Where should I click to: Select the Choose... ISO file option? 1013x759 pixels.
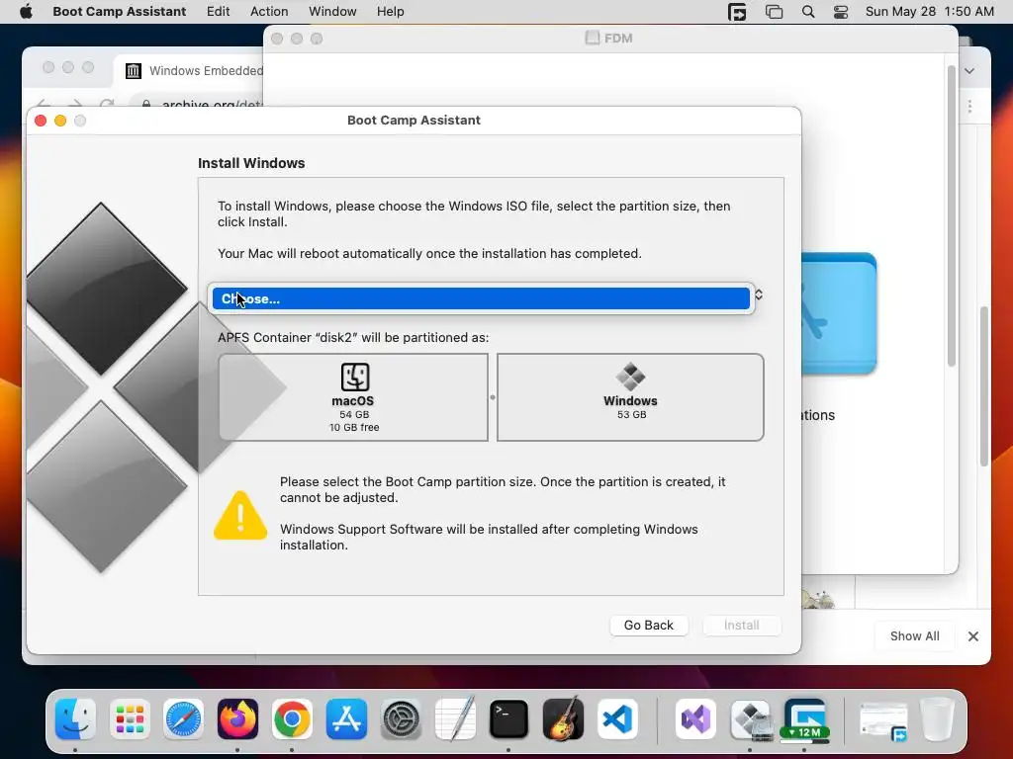click(x=481, y=298)
